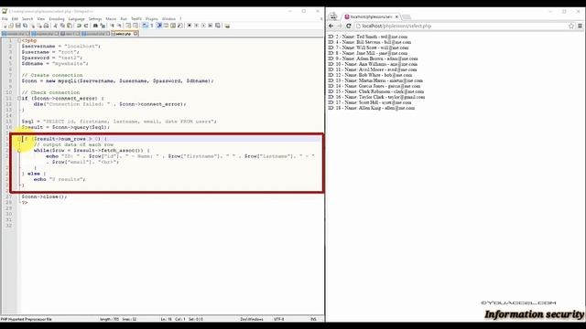Click the Taylor Clark result row

(x=376, y=97)
